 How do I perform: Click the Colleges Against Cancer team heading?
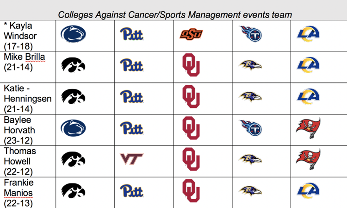(175, 15)
